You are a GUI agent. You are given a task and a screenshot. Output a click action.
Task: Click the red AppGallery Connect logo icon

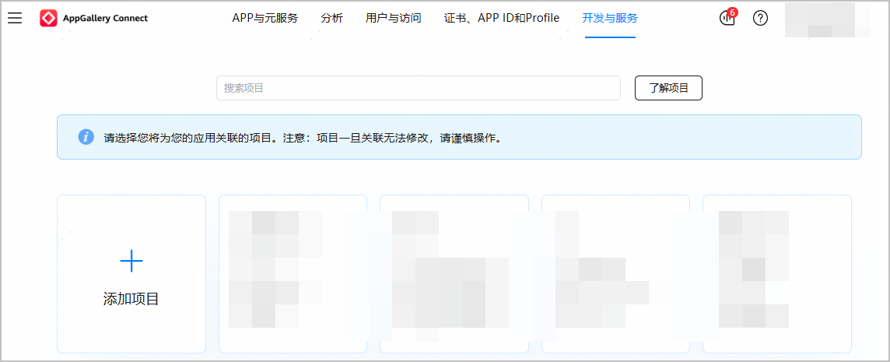[48, 18]
